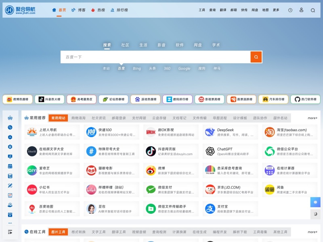The width and height of the screenshot is (323, 242).
Task: Select the 首页 nav tab
Action: 59,10
